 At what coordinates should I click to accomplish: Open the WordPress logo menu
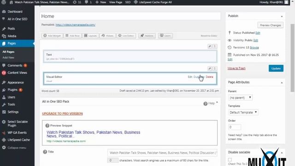tap(4, 2)
